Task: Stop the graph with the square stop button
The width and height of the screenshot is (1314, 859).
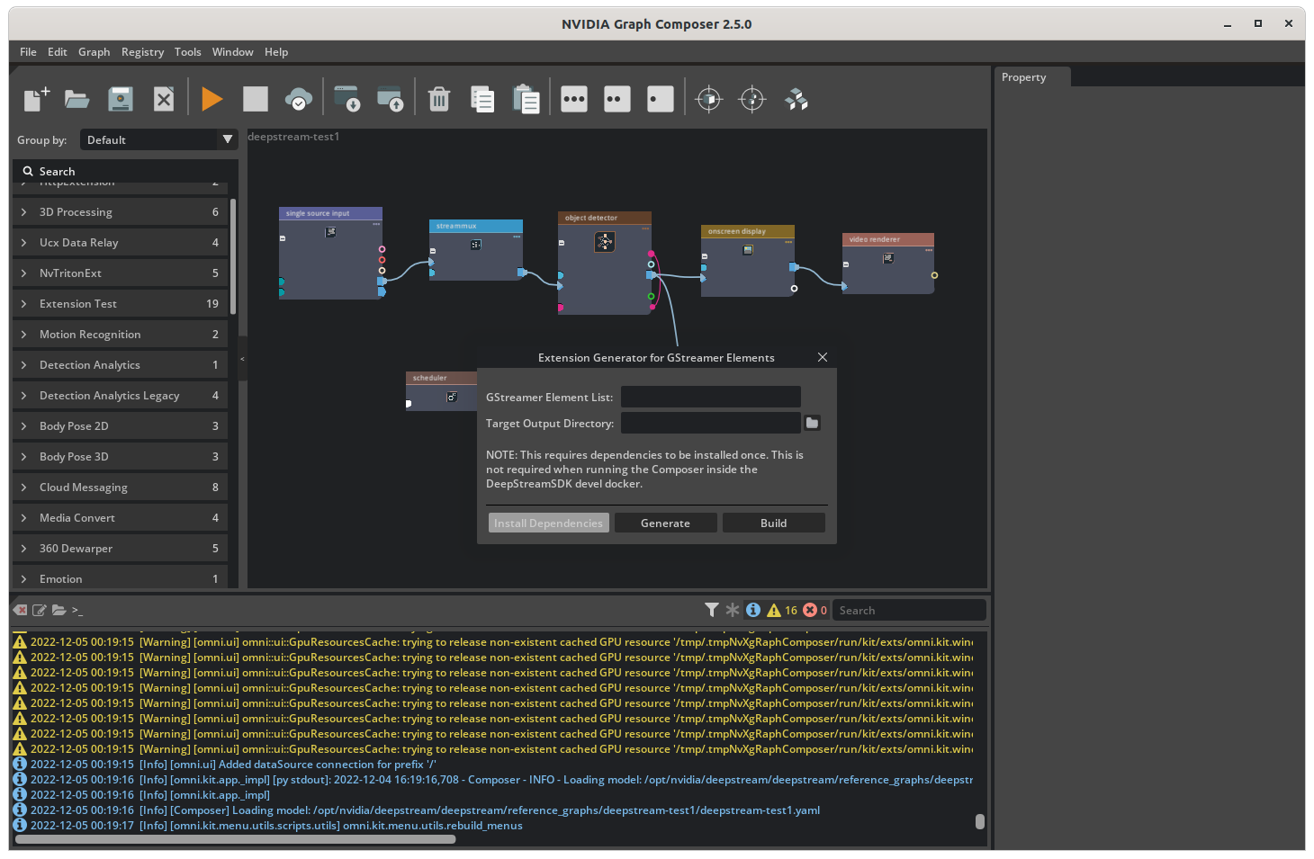Action: pos(256,99)
